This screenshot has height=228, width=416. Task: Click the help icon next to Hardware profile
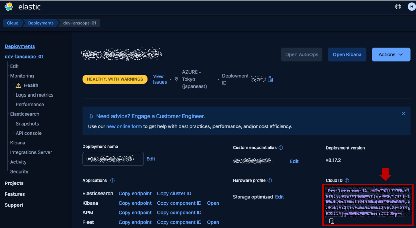270,180
